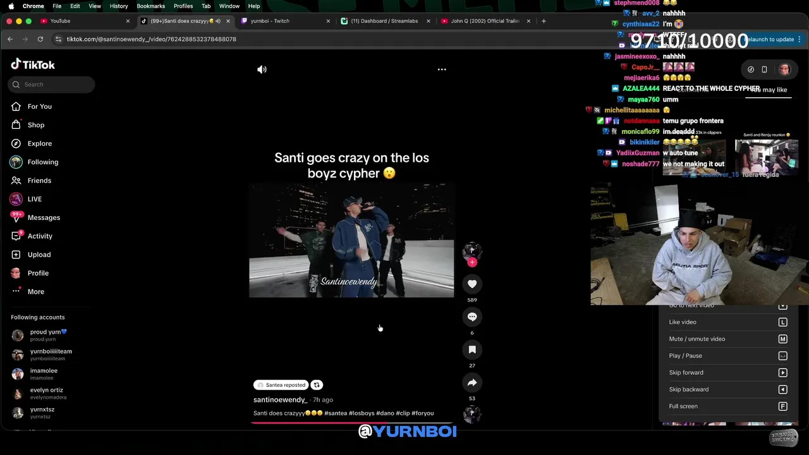Open History menu
This screenshot has width=809, height=455.
(x=119, y=6)
